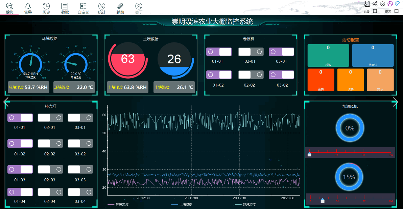Click the 辅助 paperclip icon
Viewport: 403px width, 209px height.
pyautogui.click(x=120, y=6)
